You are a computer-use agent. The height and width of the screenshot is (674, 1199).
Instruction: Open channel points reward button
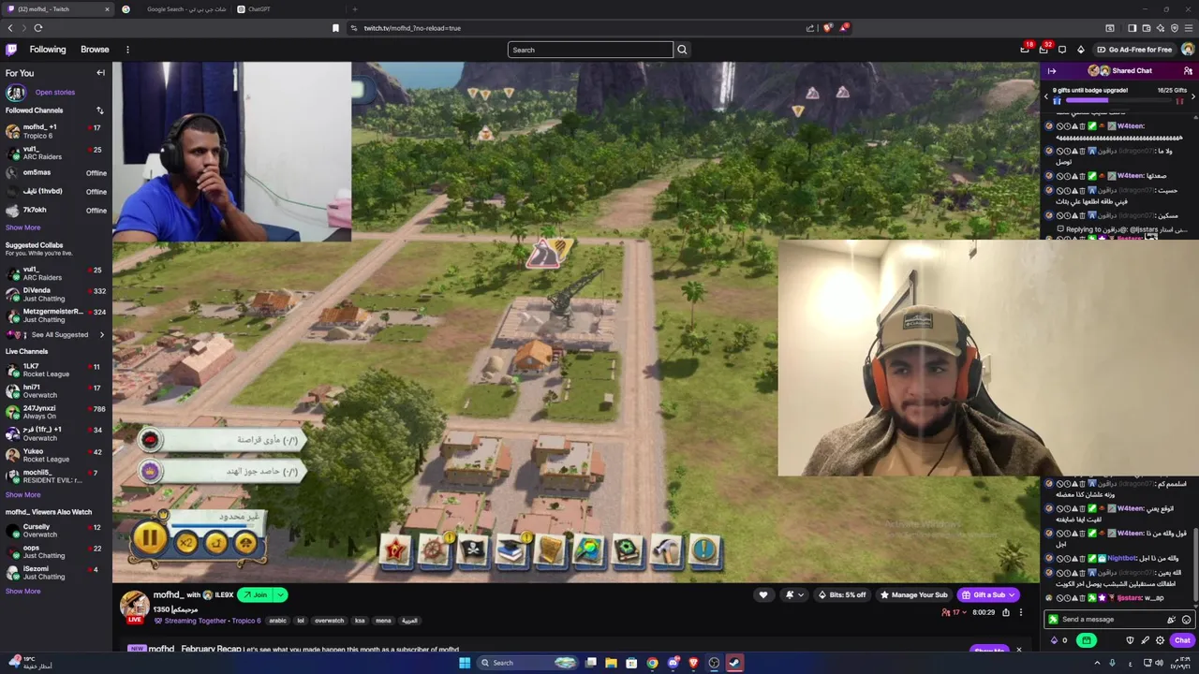pyautogui.click(x=1087, y=640)
